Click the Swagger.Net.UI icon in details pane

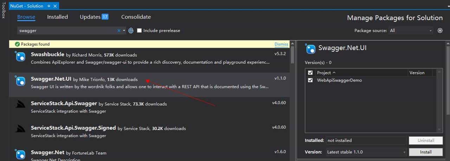coord(310,49)
